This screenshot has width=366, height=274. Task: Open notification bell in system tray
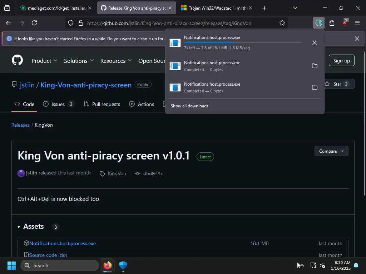click(356, 265)
